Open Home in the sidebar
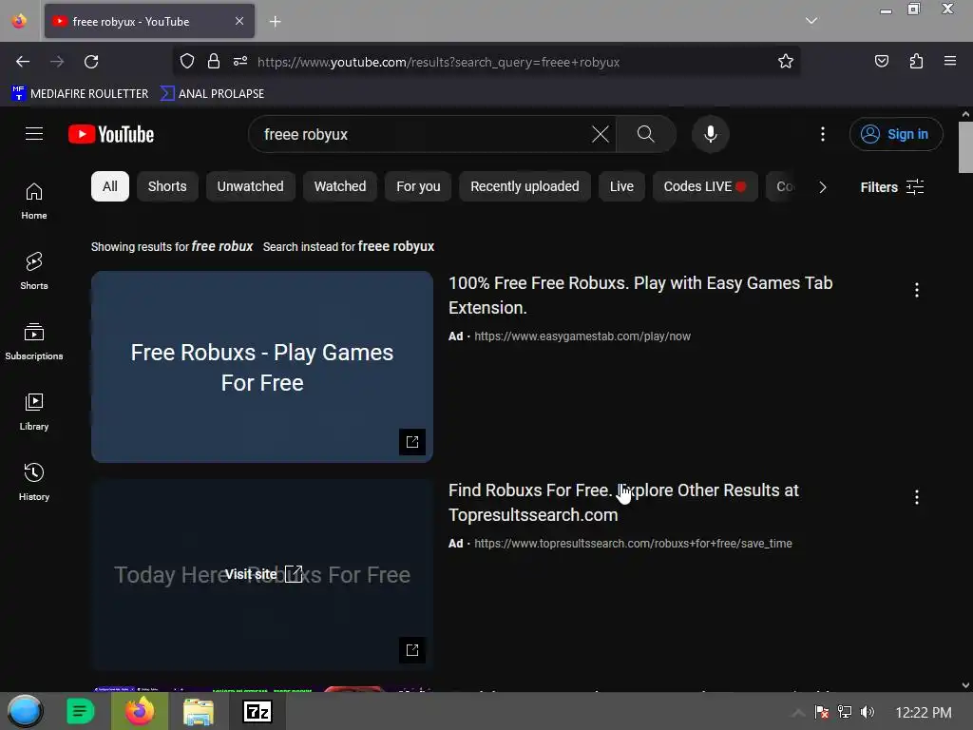The width and height of the screenshot is (973, 730). click(34, 202)
